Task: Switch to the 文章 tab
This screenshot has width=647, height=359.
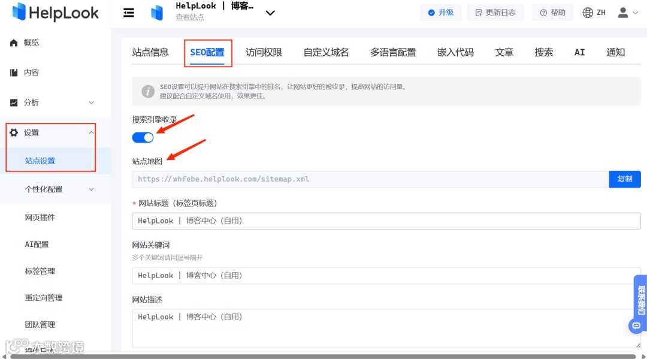Action: 504,52
